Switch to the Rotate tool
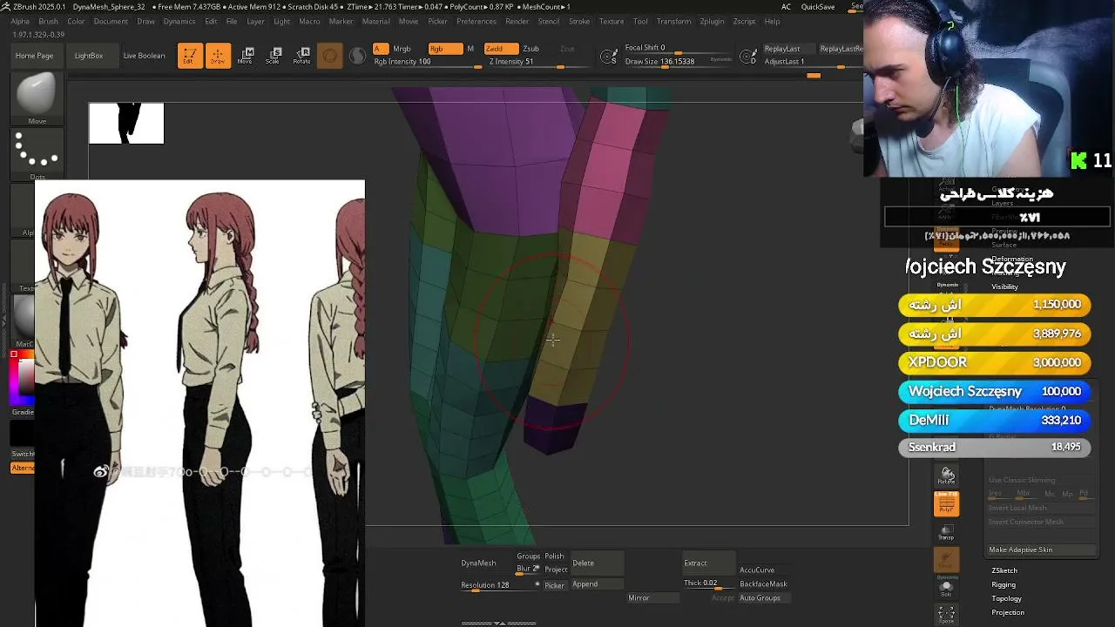Viewport: 1115px width, 627px height. 301,56
